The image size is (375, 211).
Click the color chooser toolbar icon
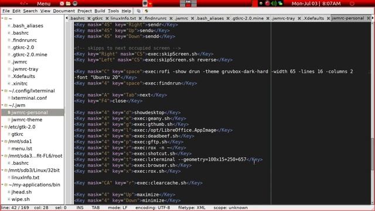[x=146, y=11]
